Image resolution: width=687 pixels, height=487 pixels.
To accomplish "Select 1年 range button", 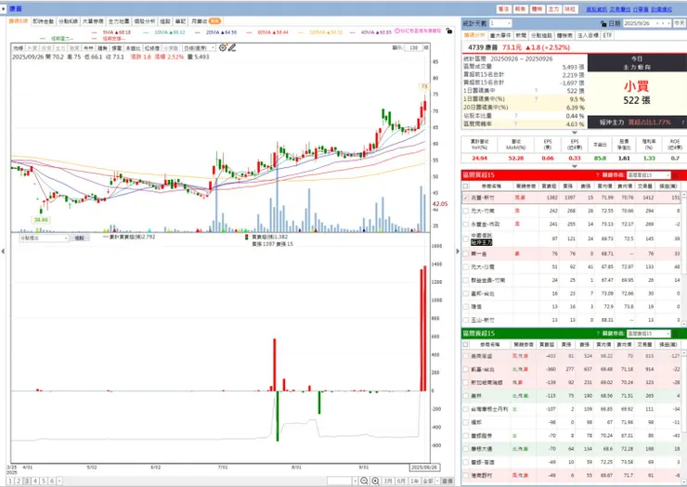I will tap(414, 481).
